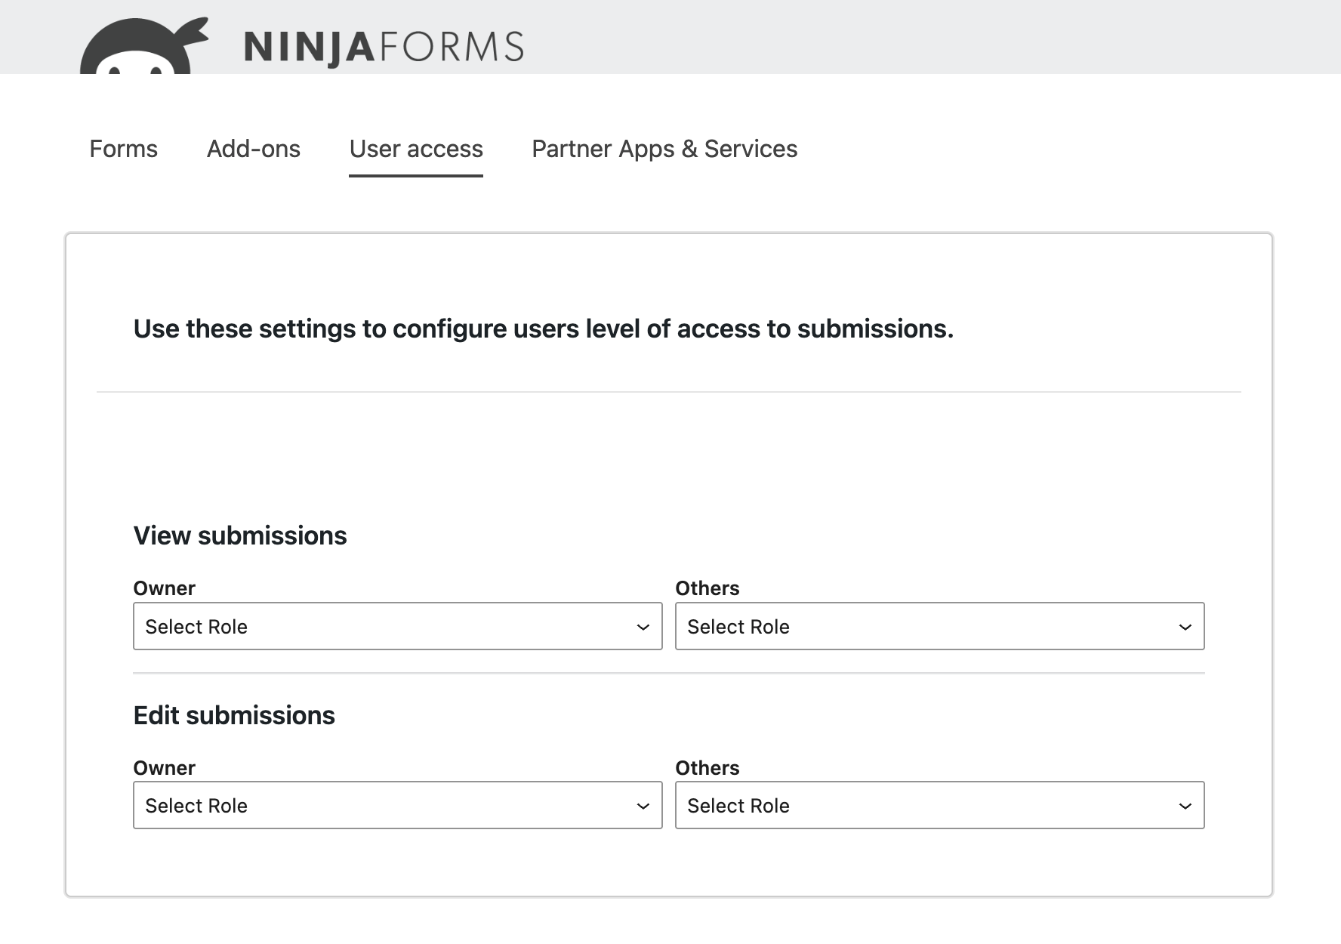This screenshot has height=944, width=1341.
Task: Open the Forms tab
Action: (123, 149)
